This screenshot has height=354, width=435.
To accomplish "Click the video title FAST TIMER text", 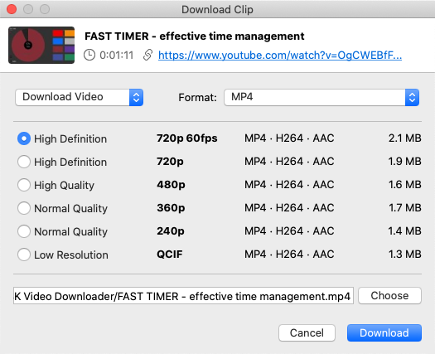I will tap(194, 36).
